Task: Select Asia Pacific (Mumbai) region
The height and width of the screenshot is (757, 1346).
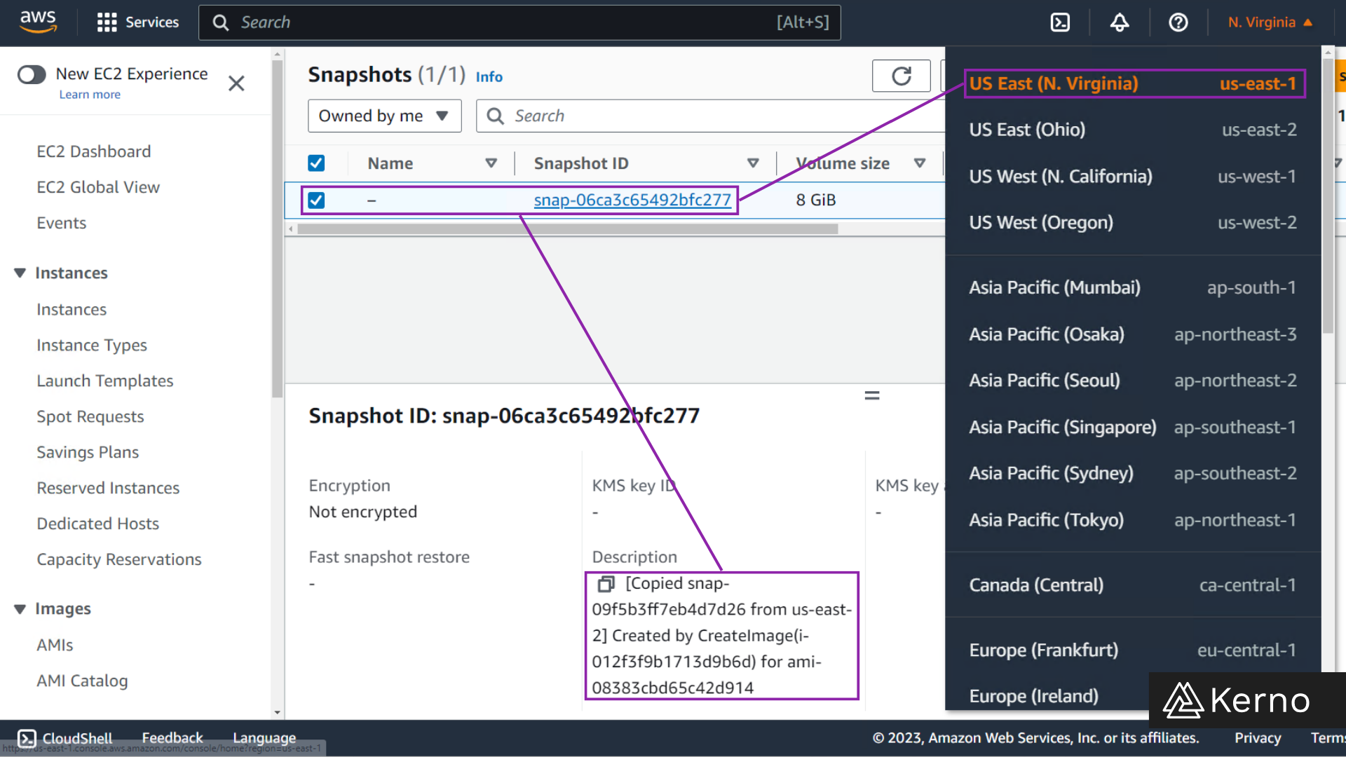Action: [x=1133, y=287]
